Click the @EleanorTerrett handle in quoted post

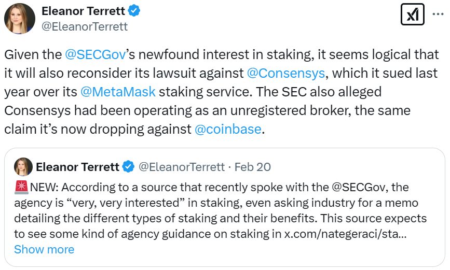(x=181, y=167)
